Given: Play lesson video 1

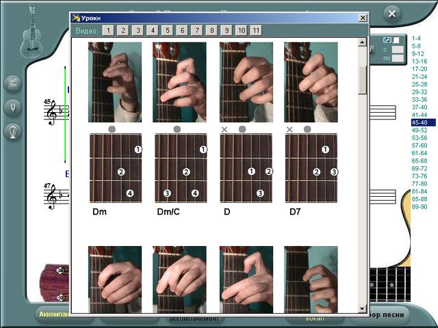Looking at the screenshot, I should pos(108,31).
